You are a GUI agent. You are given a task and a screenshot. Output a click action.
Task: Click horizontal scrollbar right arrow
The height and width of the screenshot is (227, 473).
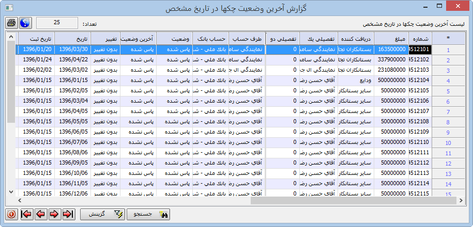coord(461,200)
